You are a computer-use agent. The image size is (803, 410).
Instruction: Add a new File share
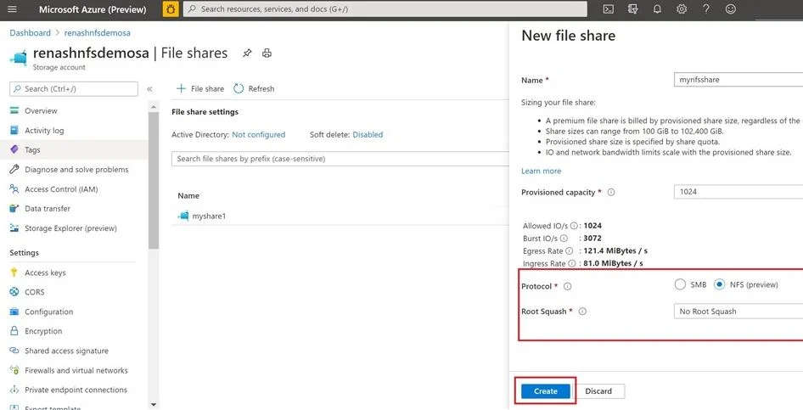click(200, 88)
